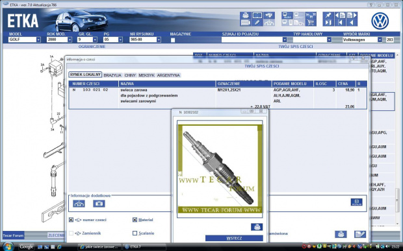
Task: Toggle the Material checkbox
Action: (x=135, y=220)
